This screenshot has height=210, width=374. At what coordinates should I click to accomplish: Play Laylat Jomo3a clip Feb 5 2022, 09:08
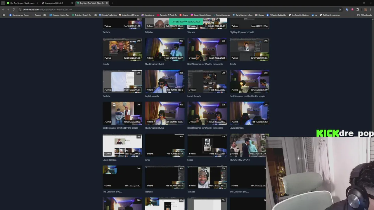[122, 145]
